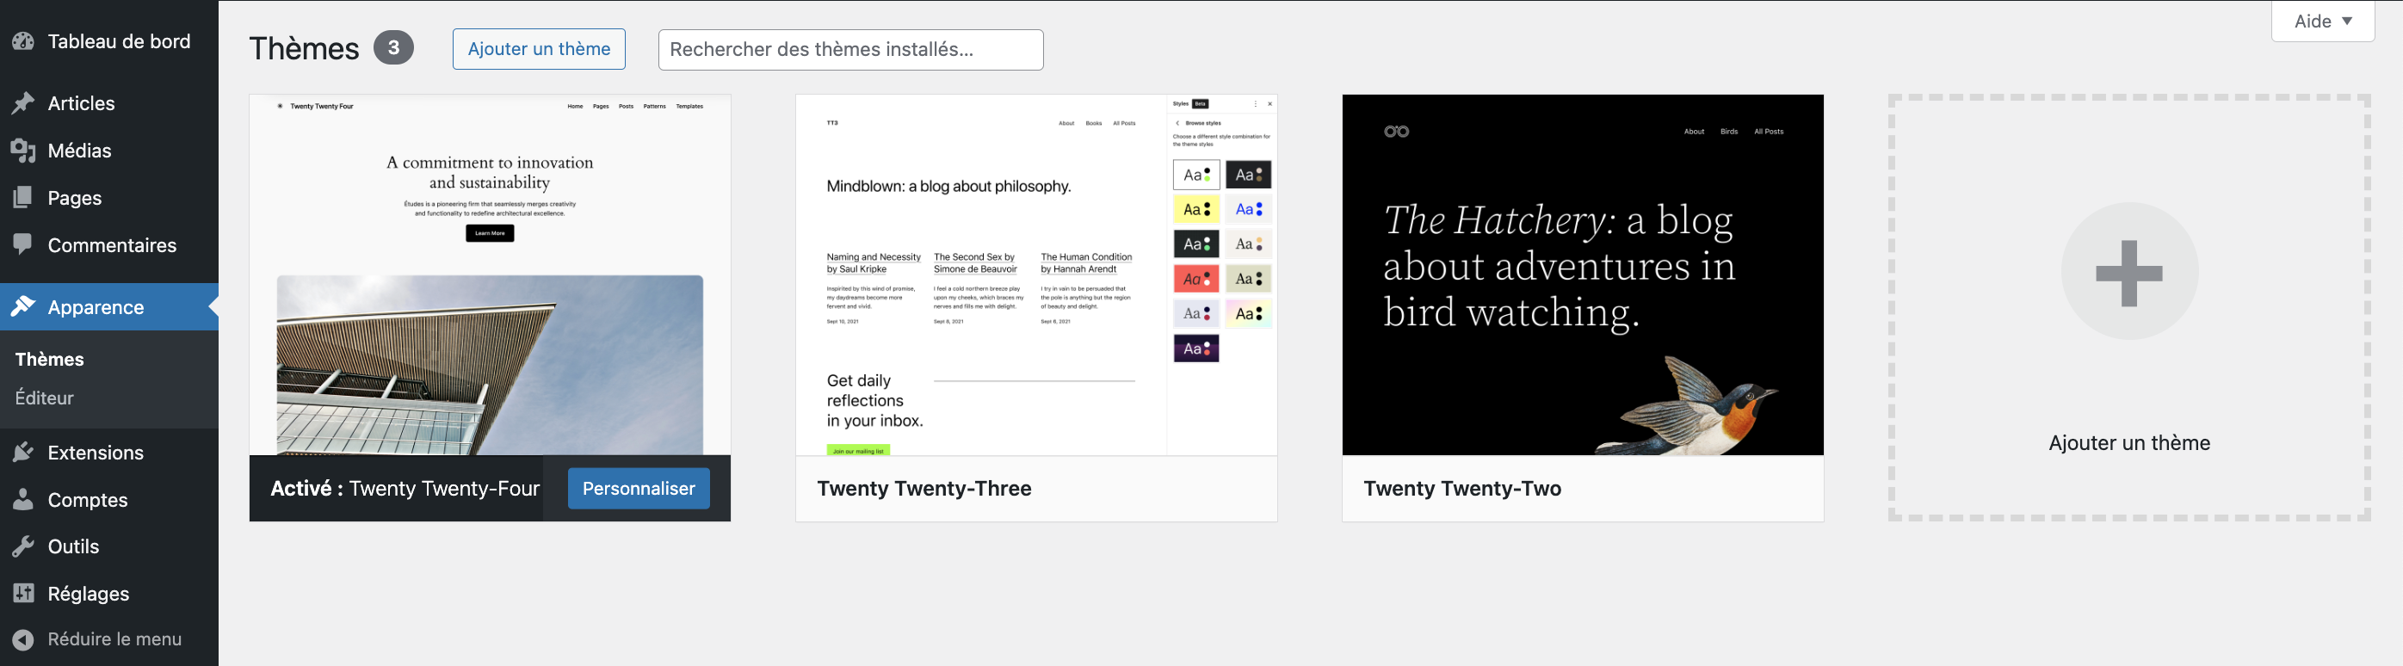This screenshot has height=666, width=2403.
Task: Open the Twenty Twenty-Four theme screenshot
Action: pyautogui.click(x=490, y=275)
